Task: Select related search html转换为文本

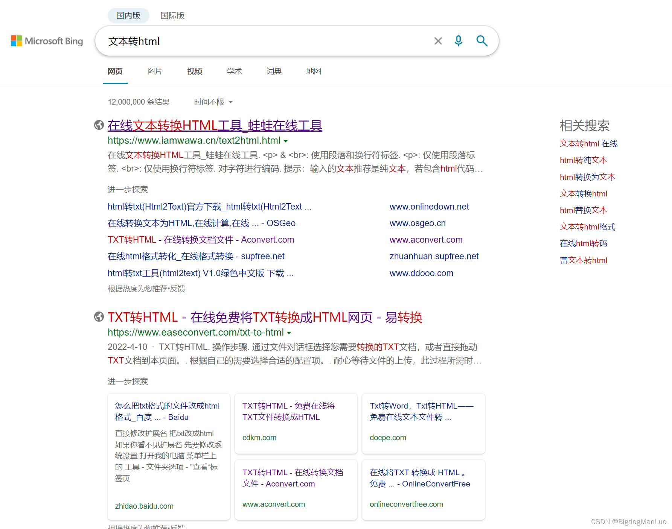Action: [587, 177]
